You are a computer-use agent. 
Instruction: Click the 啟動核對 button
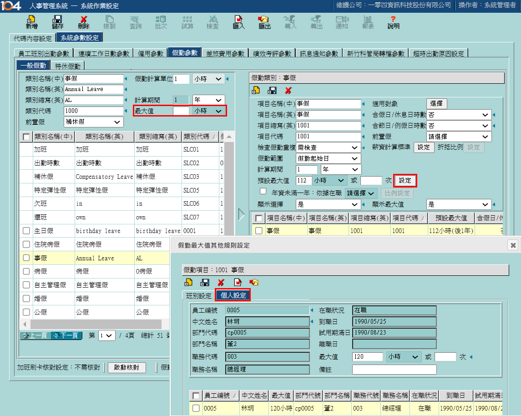(x=126, y=368)
